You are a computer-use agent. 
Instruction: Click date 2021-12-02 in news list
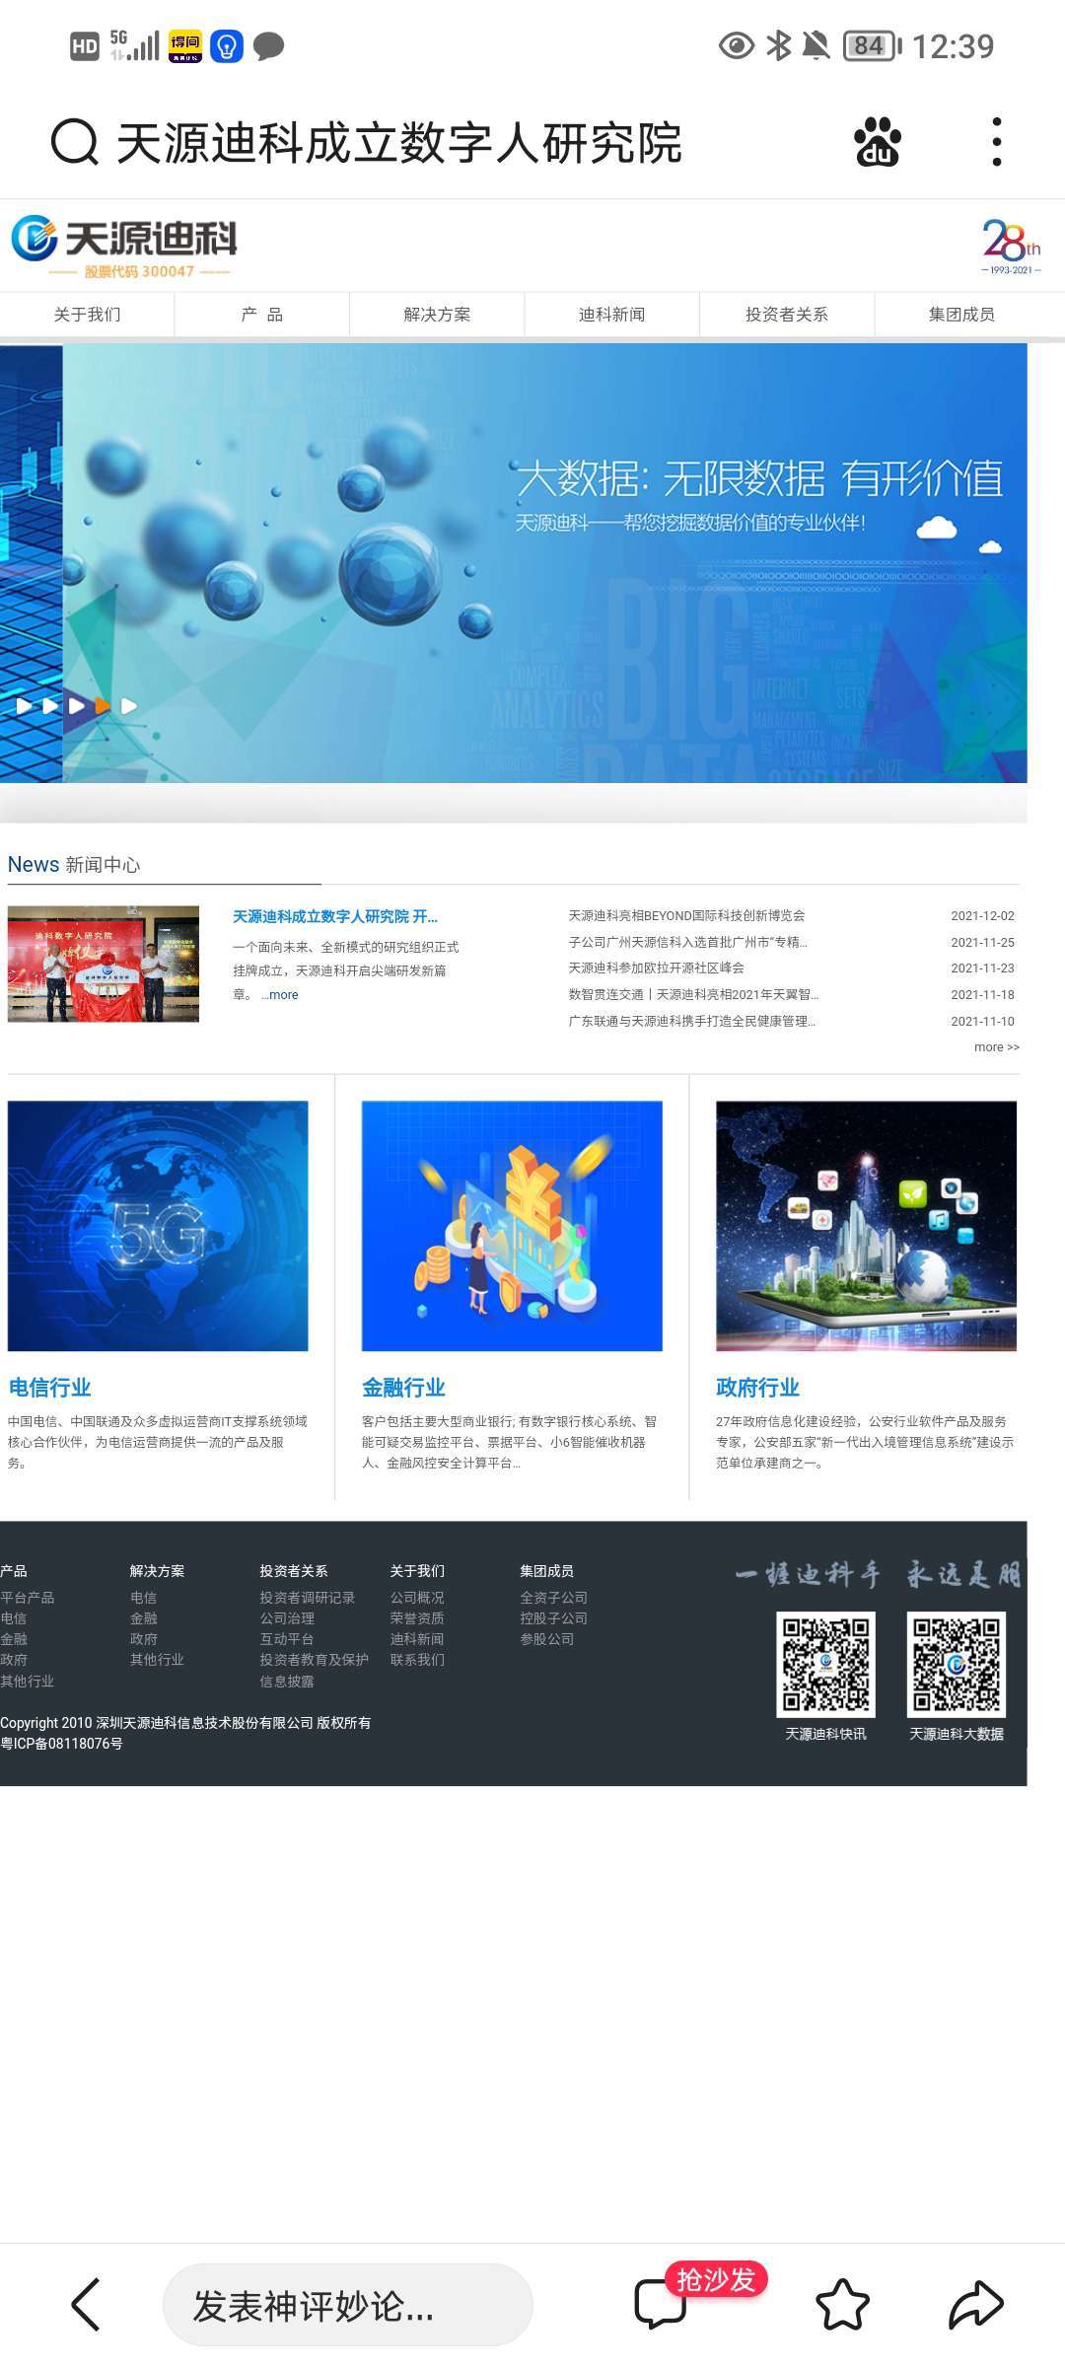tap(982, 916)
